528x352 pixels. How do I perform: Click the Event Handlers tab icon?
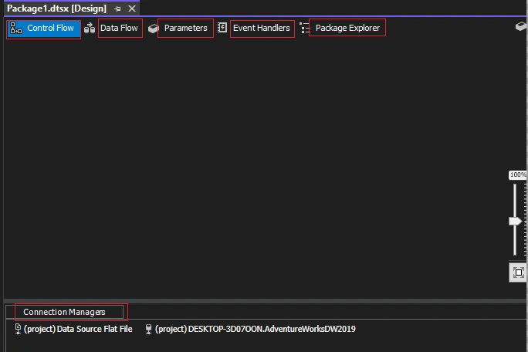pyautogui.click(x=222, y=28)
